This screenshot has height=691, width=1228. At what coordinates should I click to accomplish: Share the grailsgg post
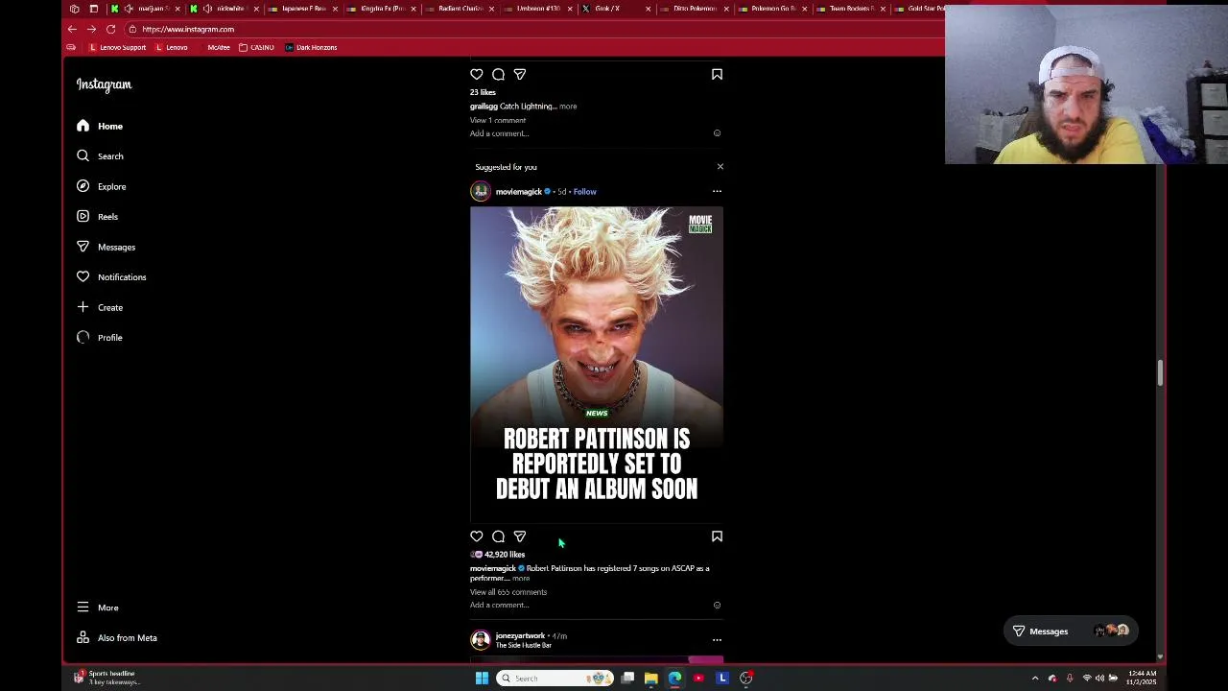coord(520,74)
